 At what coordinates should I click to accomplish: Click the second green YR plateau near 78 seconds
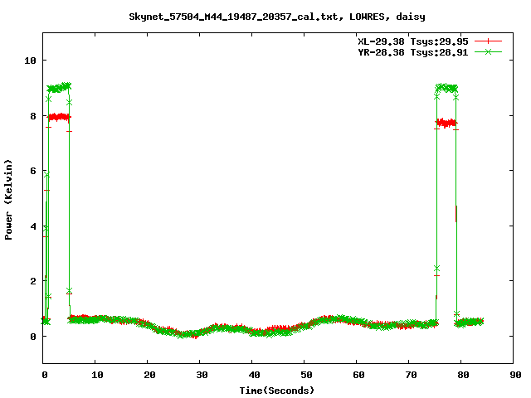tap(446, 88)
